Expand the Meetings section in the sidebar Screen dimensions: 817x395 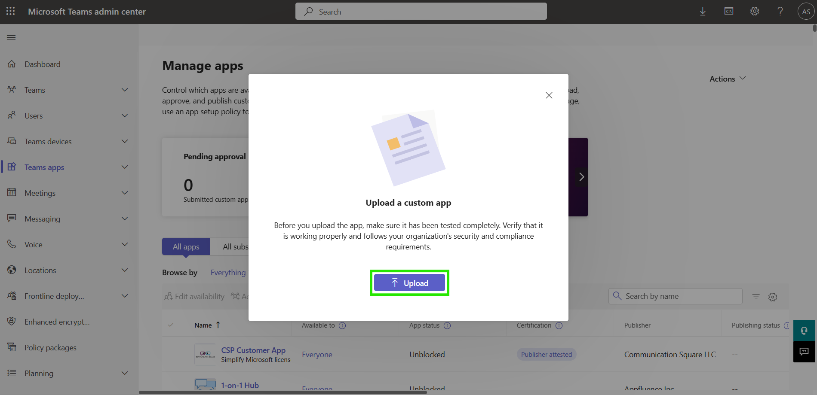(x=125, y=193)
